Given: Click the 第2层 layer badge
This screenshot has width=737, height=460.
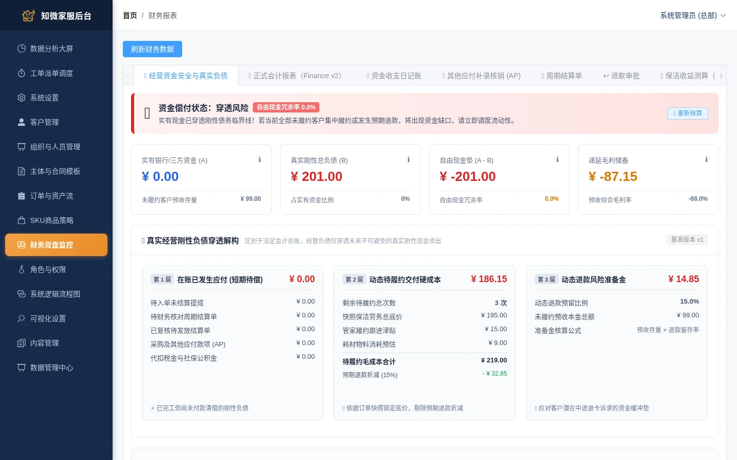Looking at the screenshot, I should coord(354,280).
